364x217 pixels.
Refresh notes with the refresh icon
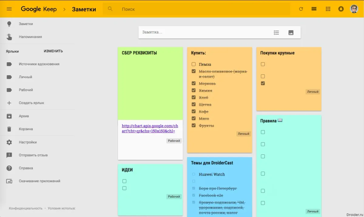(x=301, y=9)
